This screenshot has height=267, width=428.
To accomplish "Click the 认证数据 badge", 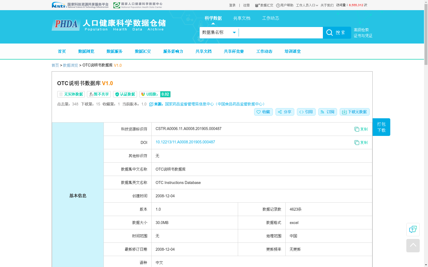I will (x=125, y=94).
